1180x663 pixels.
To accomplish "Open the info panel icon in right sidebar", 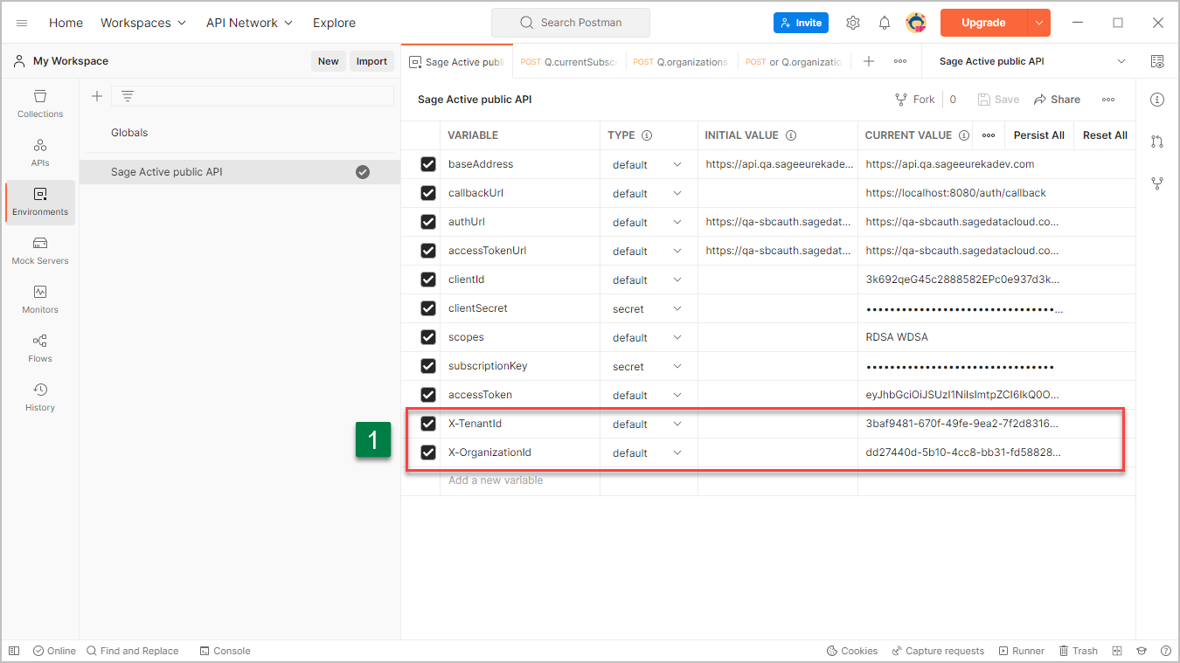I will (1157, 100).
